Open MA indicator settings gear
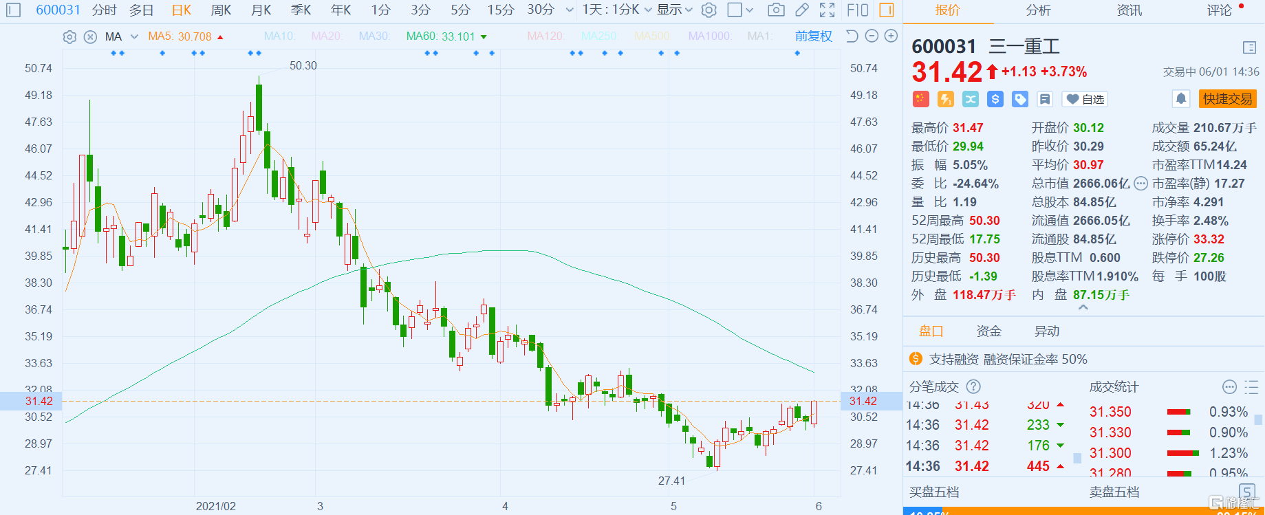Viewport: 1265px width, 515px height. point(69,37)
